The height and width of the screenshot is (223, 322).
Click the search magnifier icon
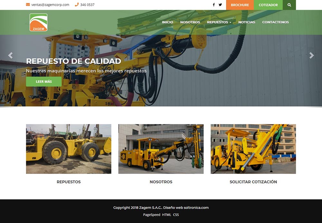pyautogui.click(x=289, y=5)
